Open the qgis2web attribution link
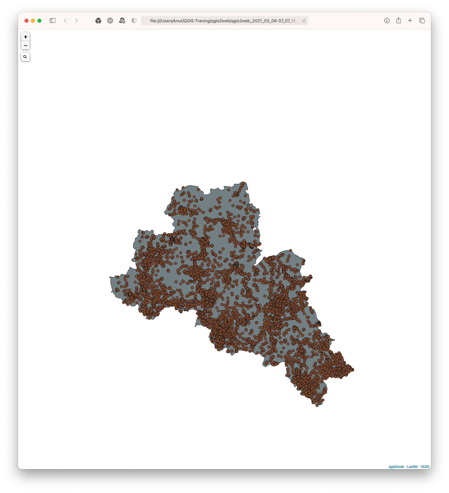This screenshot has height=493, width=449. pos(396,467)
